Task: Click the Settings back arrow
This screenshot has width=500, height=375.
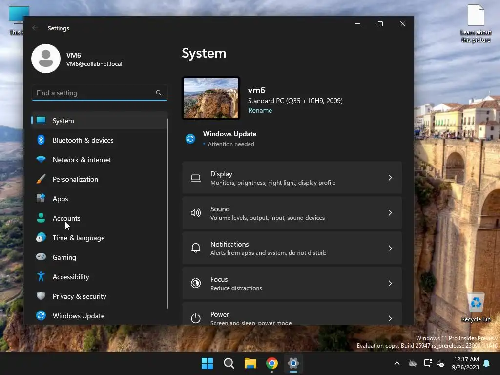Action: click(x=35, y=28)
